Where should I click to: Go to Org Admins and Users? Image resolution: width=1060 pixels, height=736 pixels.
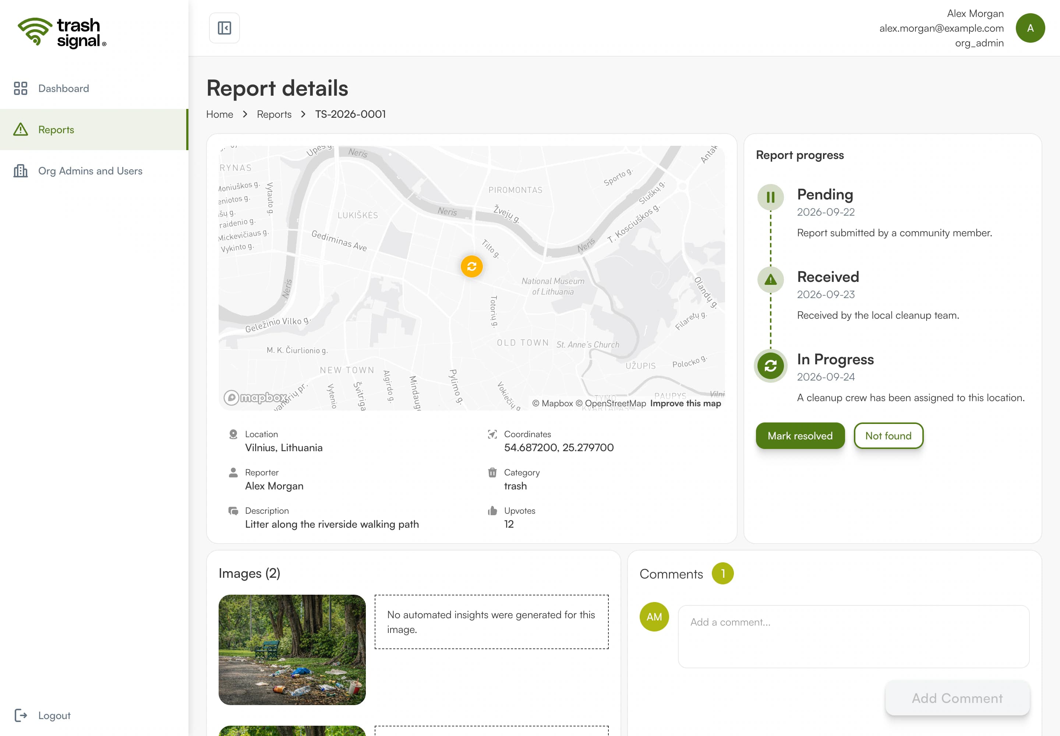[94, 171]
